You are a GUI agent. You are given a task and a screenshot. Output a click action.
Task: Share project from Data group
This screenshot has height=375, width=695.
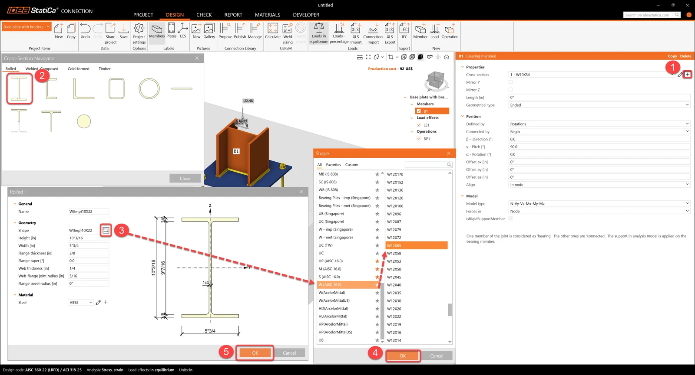(x=111, y=33)
